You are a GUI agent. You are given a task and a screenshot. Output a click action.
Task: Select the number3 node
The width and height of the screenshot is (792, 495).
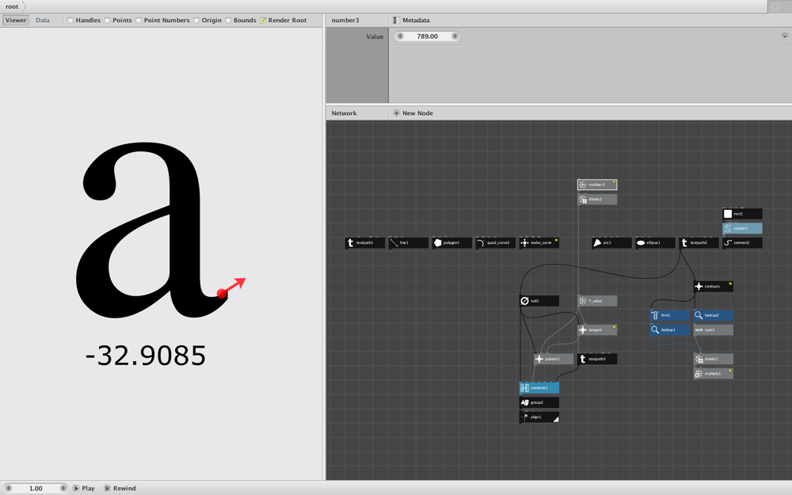point(597,185)
